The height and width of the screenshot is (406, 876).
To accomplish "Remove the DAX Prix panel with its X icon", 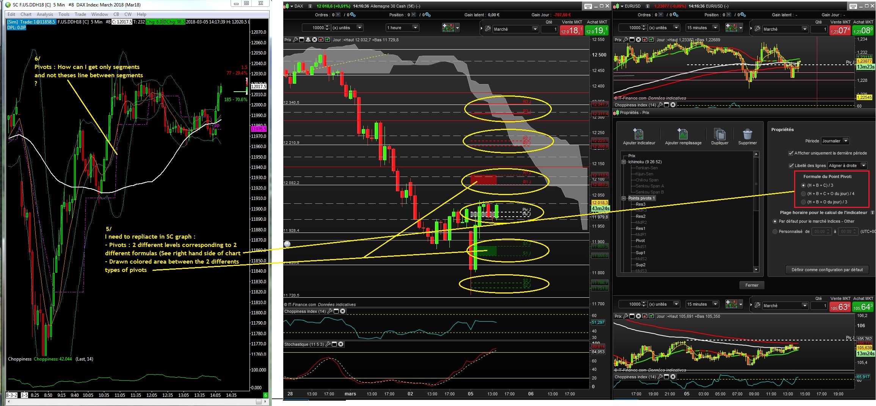I will pyautogui.click(x=314, y=40).
